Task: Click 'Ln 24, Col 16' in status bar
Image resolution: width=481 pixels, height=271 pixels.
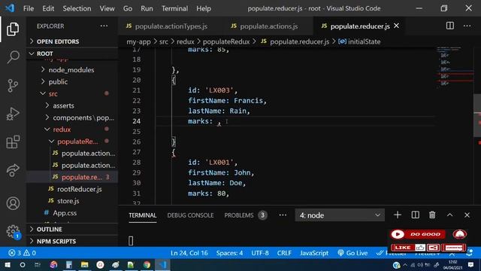Action: (x=189, y=253)
